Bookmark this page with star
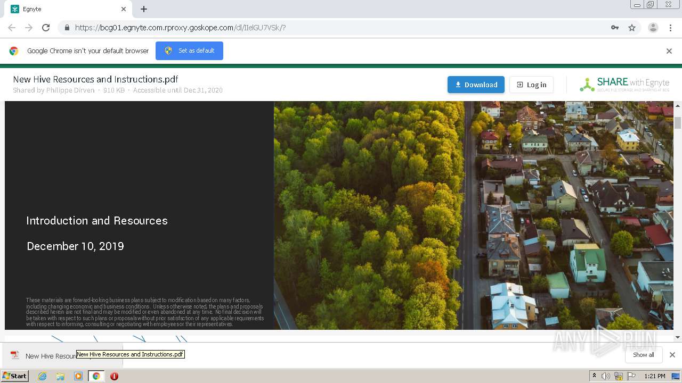 (632, 28)
